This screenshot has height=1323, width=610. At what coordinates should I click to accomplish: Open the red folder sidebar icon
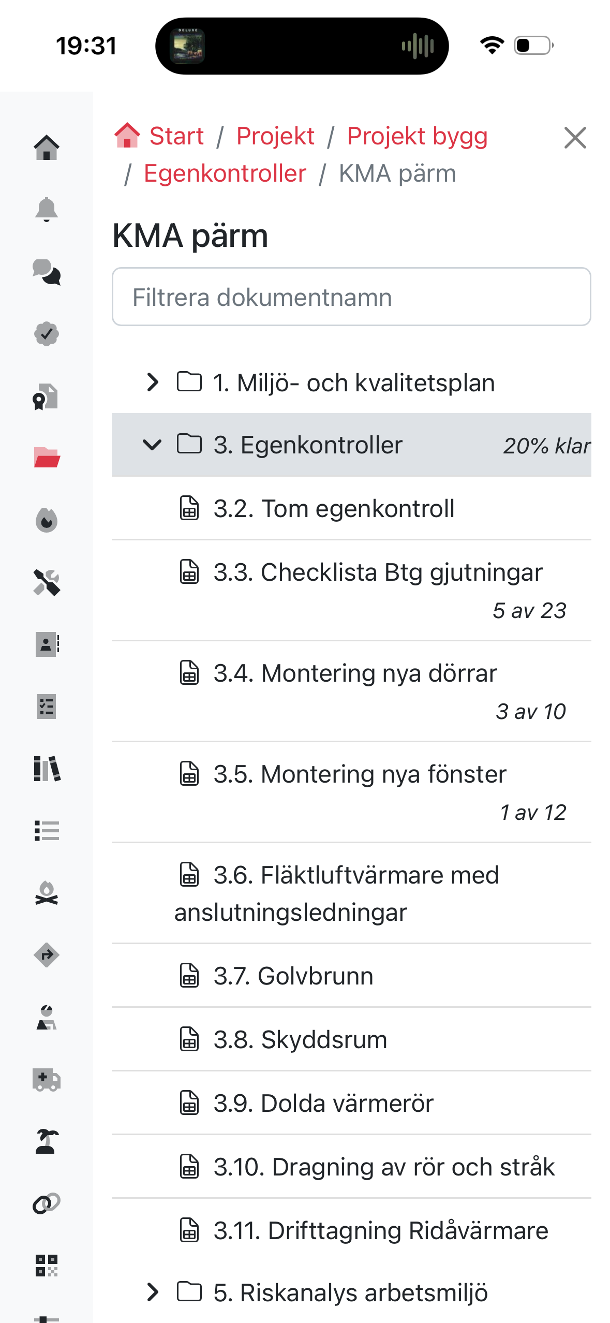[x=47, y=458]
